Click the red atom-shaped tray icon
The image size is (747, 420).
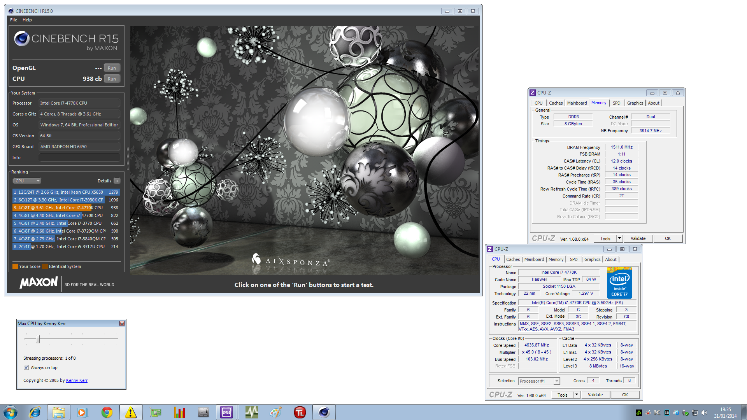(x=648, y=413)
